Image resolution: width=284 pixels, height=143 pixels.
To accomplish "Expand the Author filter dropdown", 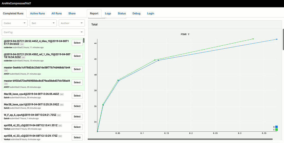I will click(x=72, y=23).
